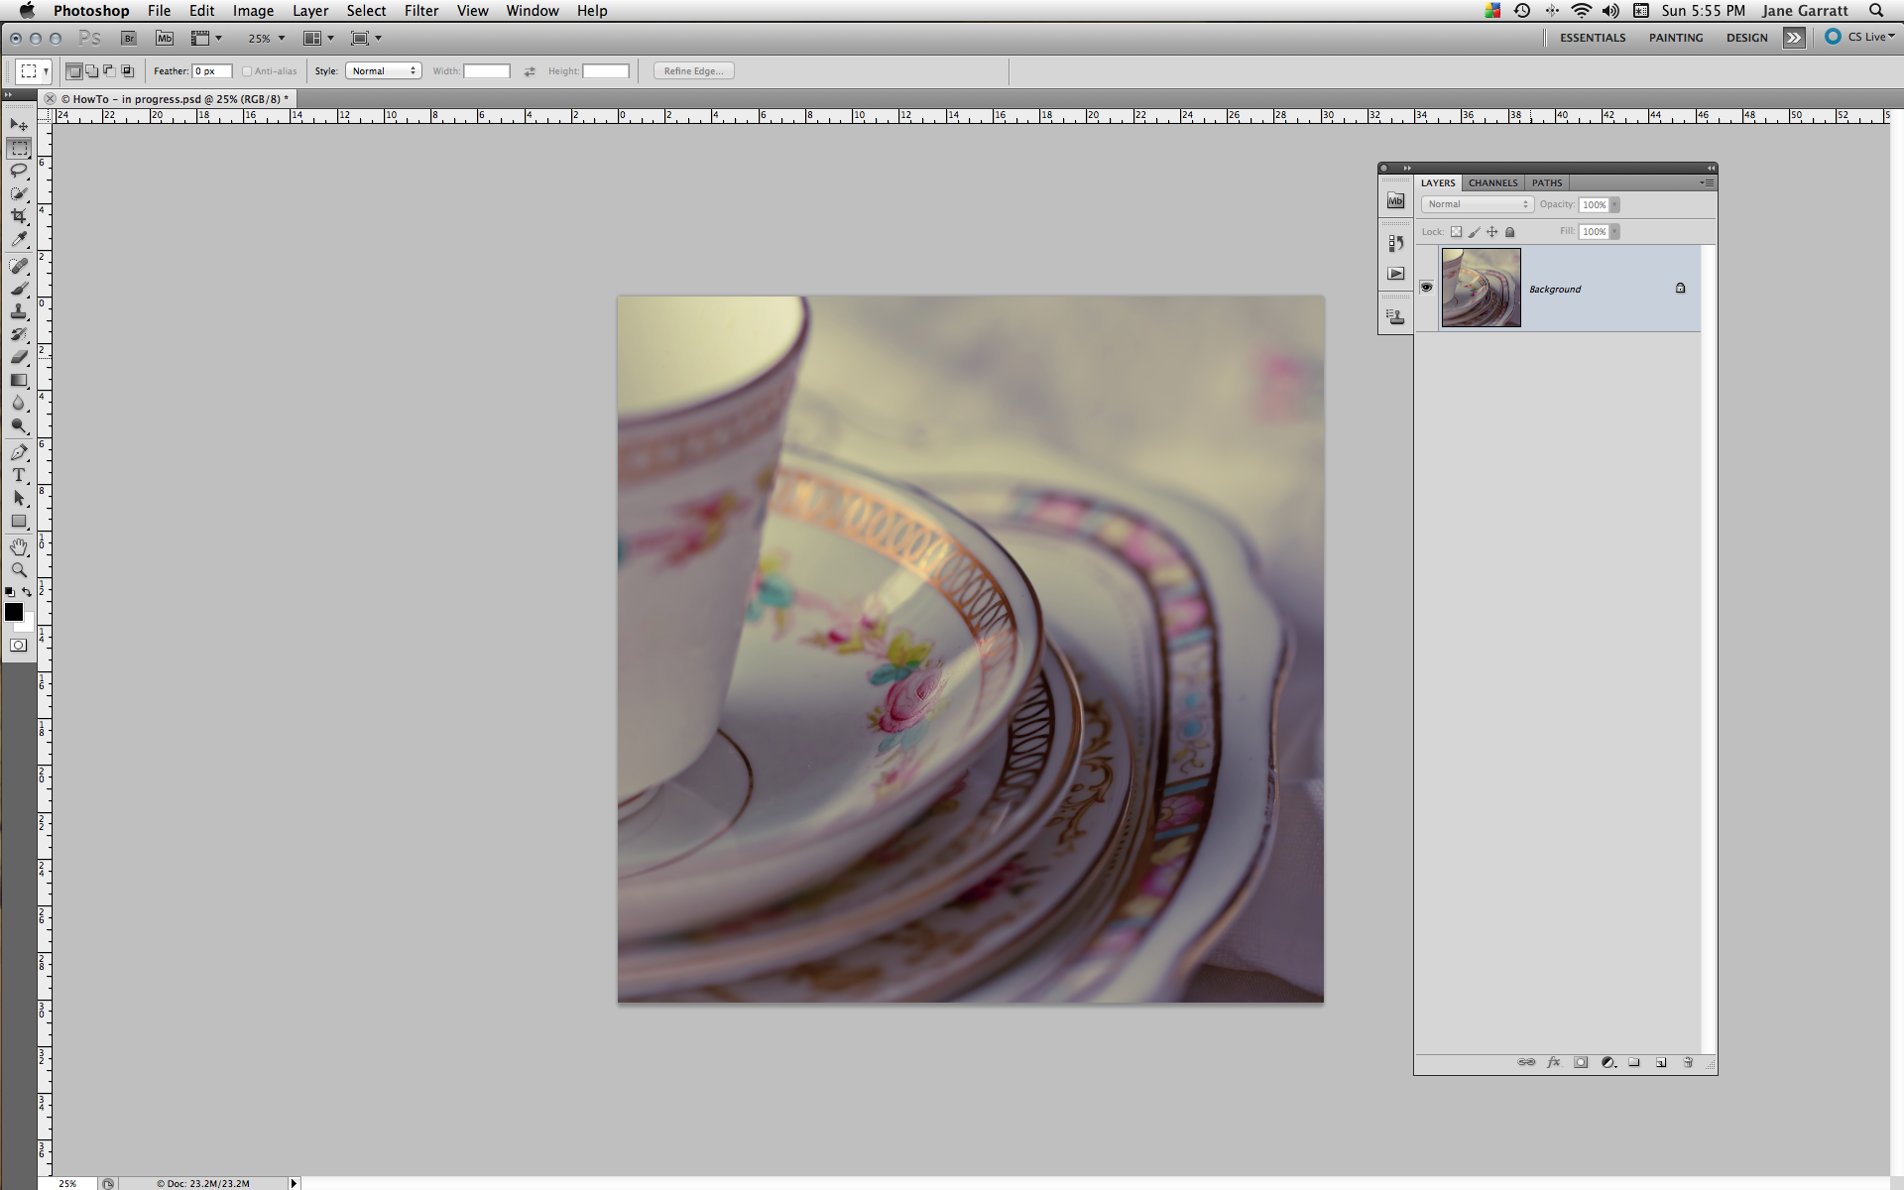Switch to the Channels tab
Viewport: 1904px width, 1190px height.
tap(1492, 182)
